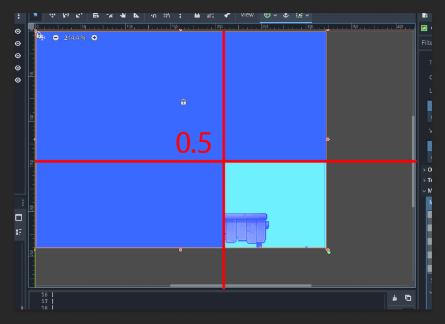Zoom in using the plus button
Viewport: 445px width, 324px height.
pyautogui.click(x=94, y=37)
